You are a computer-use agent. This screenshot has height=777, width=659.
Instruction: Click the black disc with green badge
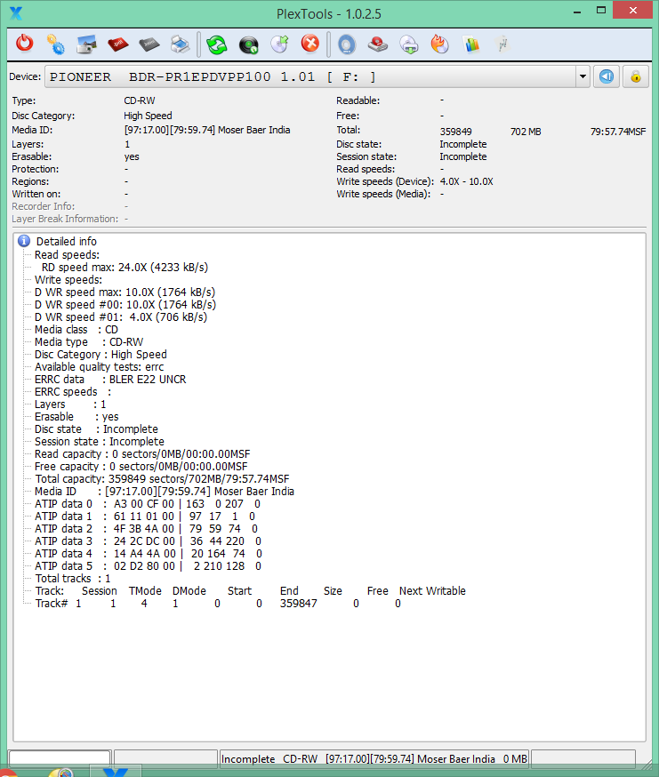(x=248, y=44)
